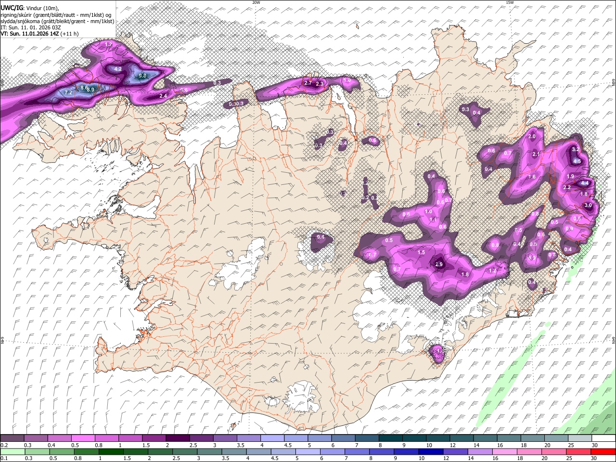Click the rigning/skúrir legend description line
The width and height of the screenshot is (616, 462).
click(56, 15)
